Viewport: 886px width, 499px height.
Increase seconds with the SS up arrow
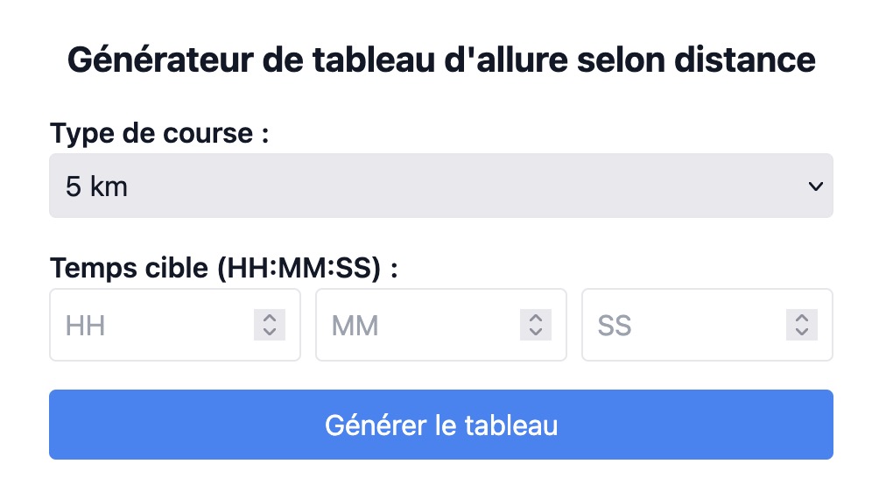(x=802, y=318)
